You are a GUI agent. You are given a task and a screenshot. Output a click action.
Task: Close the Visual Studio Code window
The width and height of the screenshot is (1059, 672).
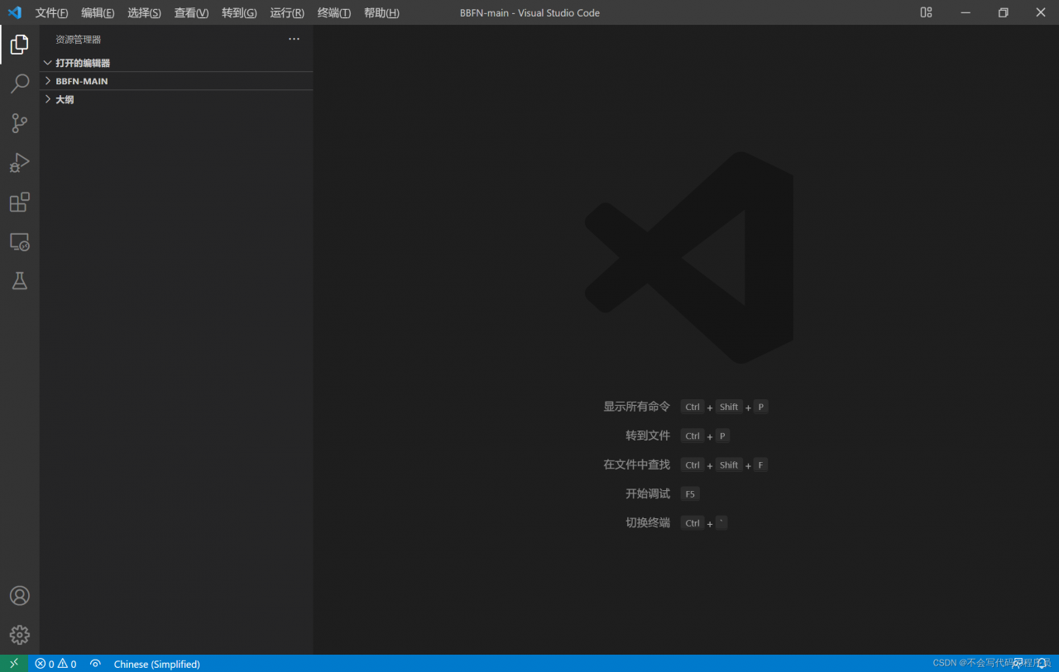[x=1041, y=12]
